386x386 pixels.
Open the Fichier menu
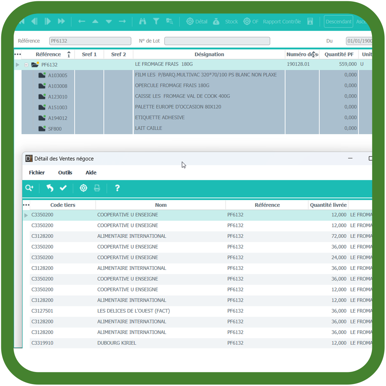click(37, 173)
